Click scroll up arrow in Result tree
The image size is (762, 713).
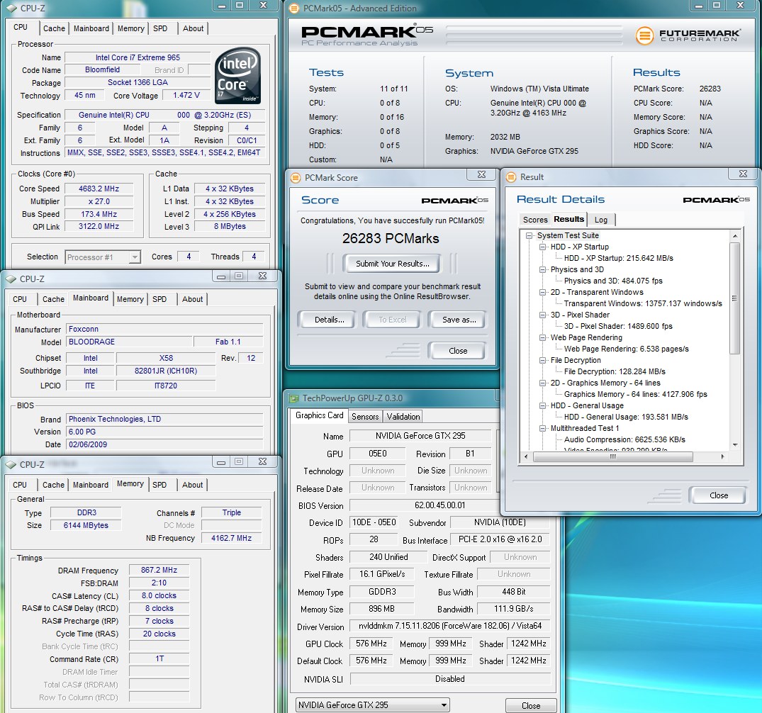[735, 236]
